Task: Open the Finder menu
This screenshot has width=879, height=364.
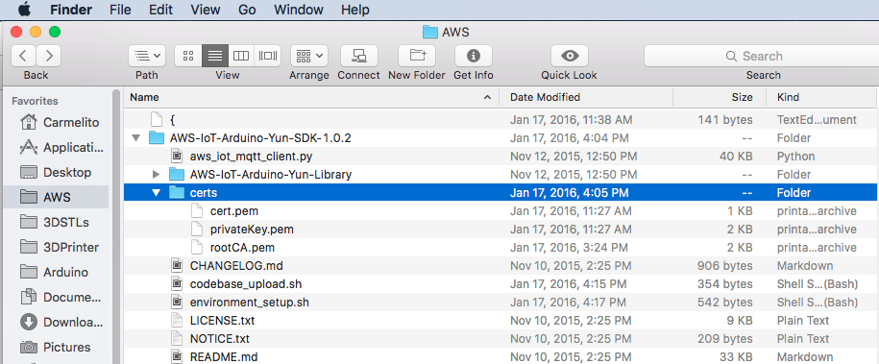Action: click(71, 10)
